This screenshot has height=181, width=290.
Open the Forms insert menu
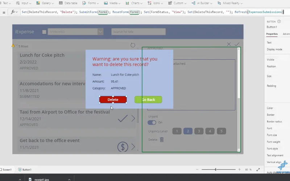(x=90, y=3)
